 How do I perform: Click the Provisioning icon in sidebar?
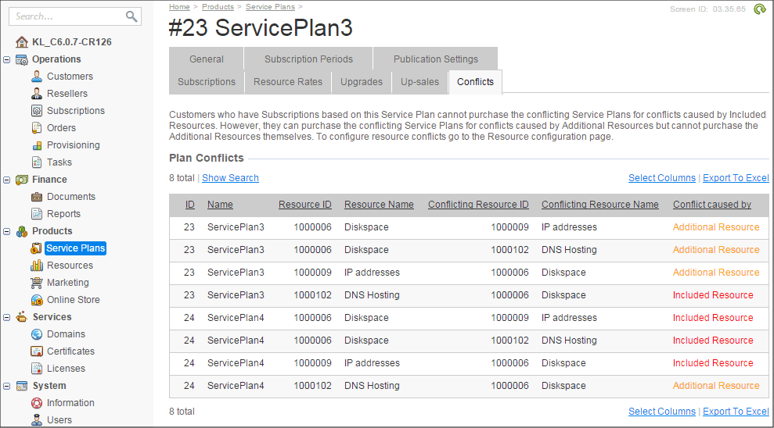[37, 145]
